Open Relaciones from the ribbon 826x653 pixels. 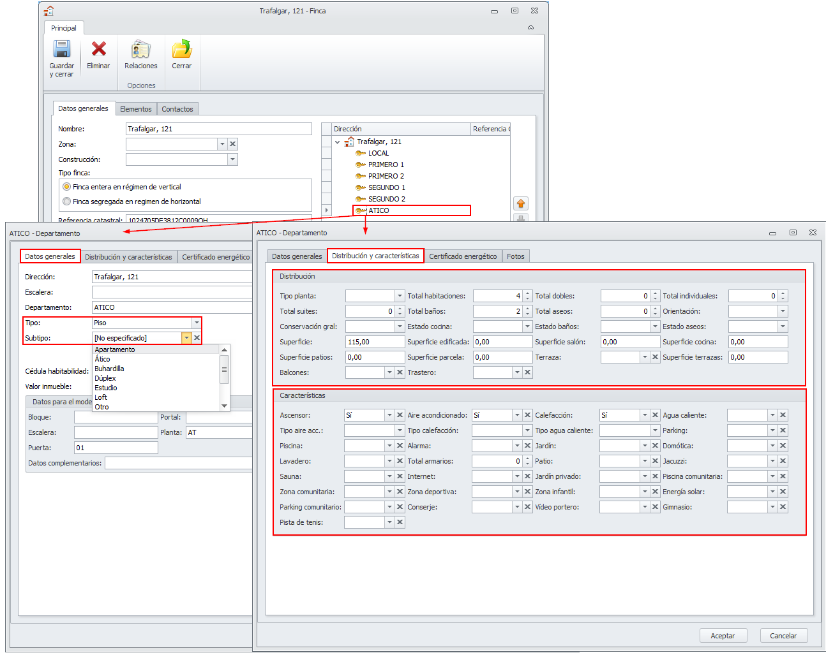[140, 50]
